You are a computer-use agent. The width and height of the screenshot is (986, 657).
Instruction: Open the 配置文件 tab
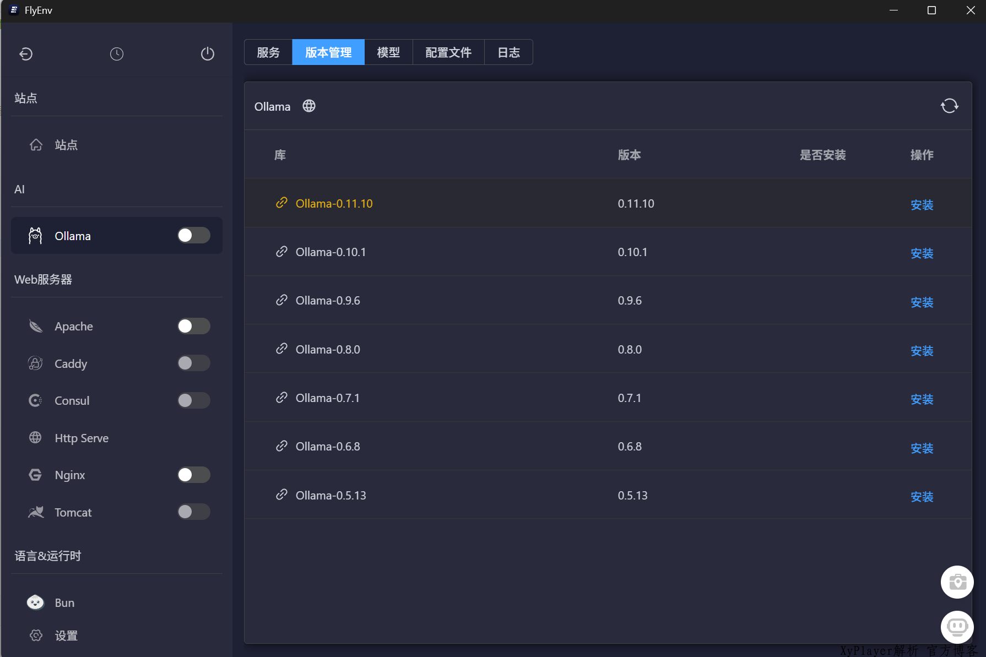coord(448,52)
